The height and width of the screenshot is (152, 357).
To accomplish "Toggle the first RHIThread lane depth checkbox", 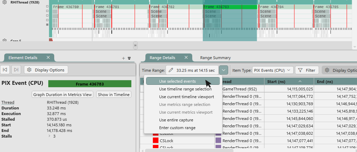I will point(48,6).
